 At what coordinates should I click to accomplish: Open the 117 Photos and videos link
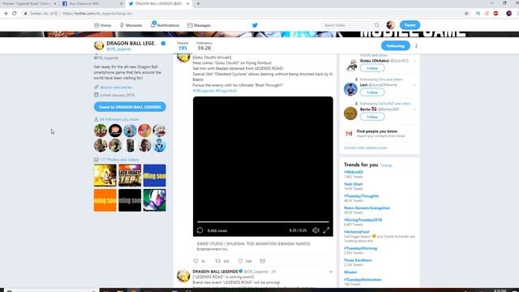[119, 160]
